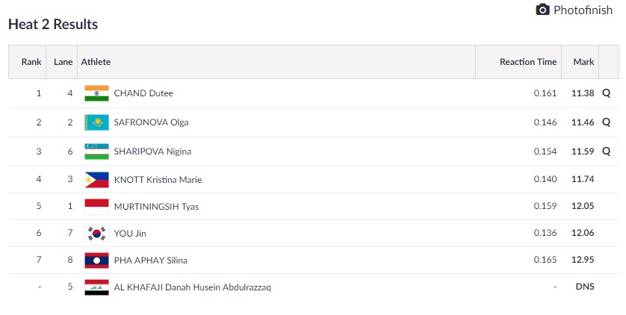Viewport: 626px width, 315px height.
Task: Sort by Reaction Time column header
Action: (x=528, y=62)
